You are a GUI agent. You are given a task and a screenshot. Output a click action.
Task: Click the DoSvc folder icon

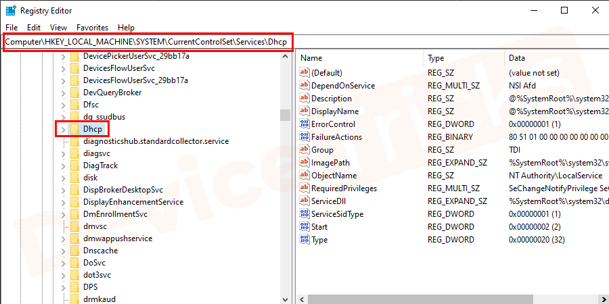coord(74,263)
